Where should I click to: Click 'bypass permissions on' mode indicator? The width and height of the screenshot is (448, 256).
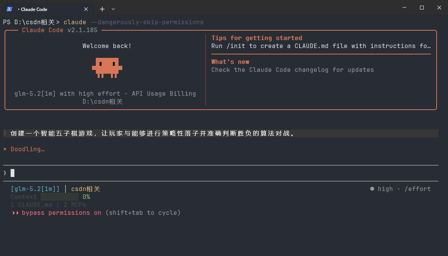tap(61, 213)
